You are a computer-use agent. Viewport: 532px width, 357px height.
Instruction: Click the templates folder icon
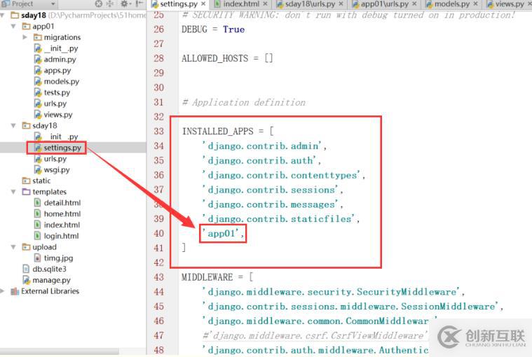coord(26,192)
